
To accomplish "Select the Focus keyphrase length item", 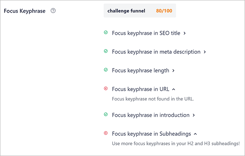I will 140,70.
